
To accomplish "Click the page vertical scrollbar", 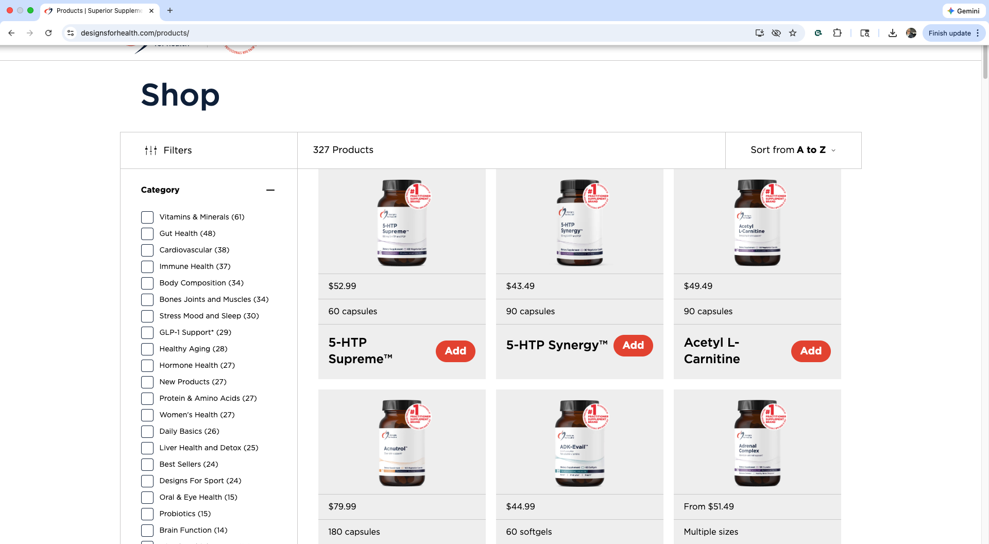I will pos(985,62).
